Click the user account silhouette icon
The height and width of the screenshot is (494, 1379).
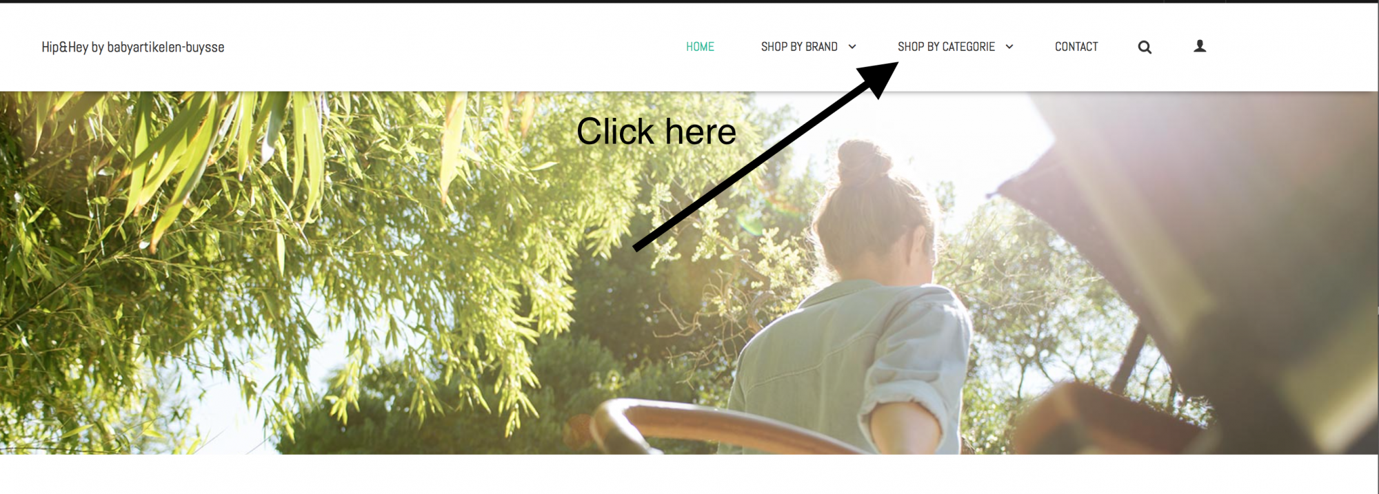(1200, 46)
